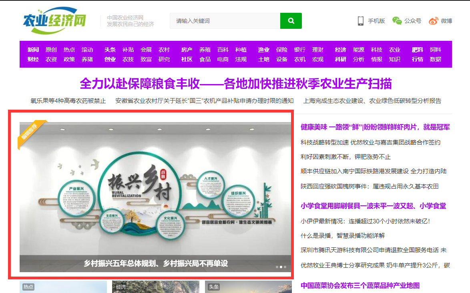
Task: Open 小伊伊最新情况 article
Action: (366, 221)
